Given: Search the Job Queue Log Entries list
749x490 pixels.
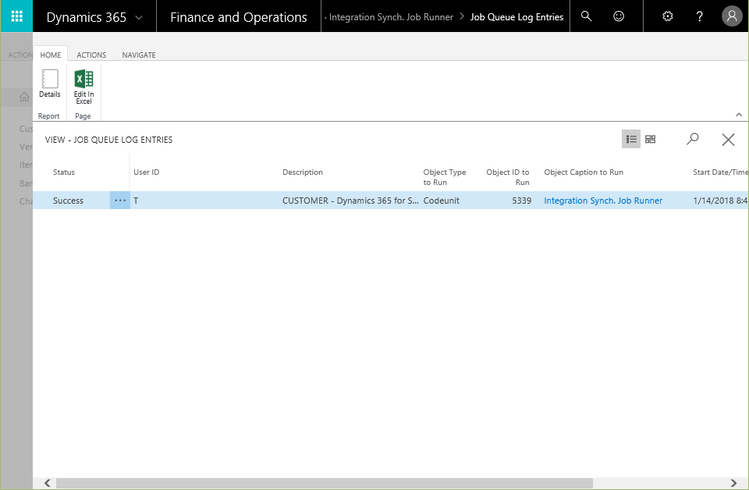Looking at the screenshot, I should tap(692, 139).
